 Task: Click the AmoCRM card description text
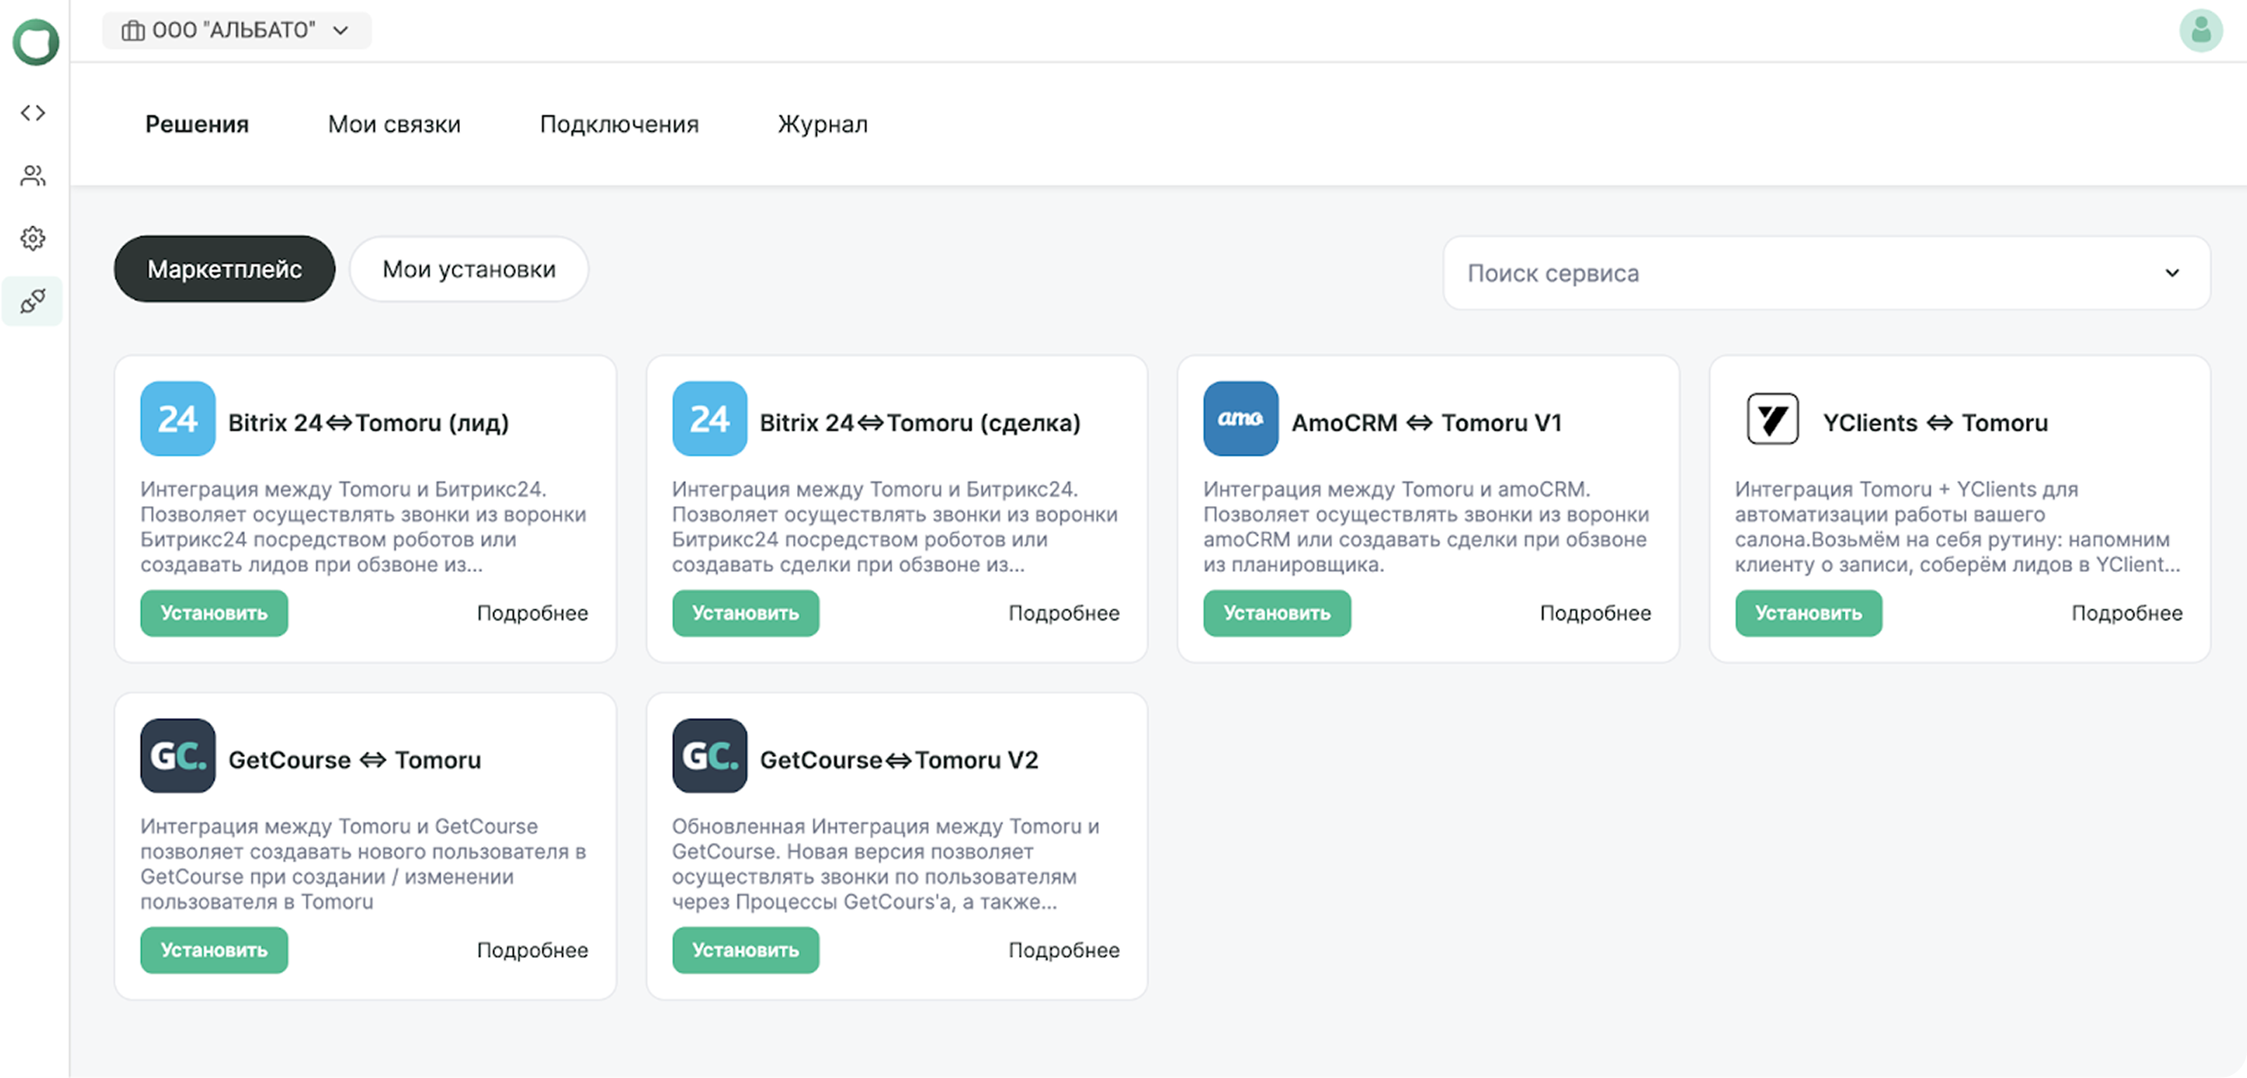1426,527
